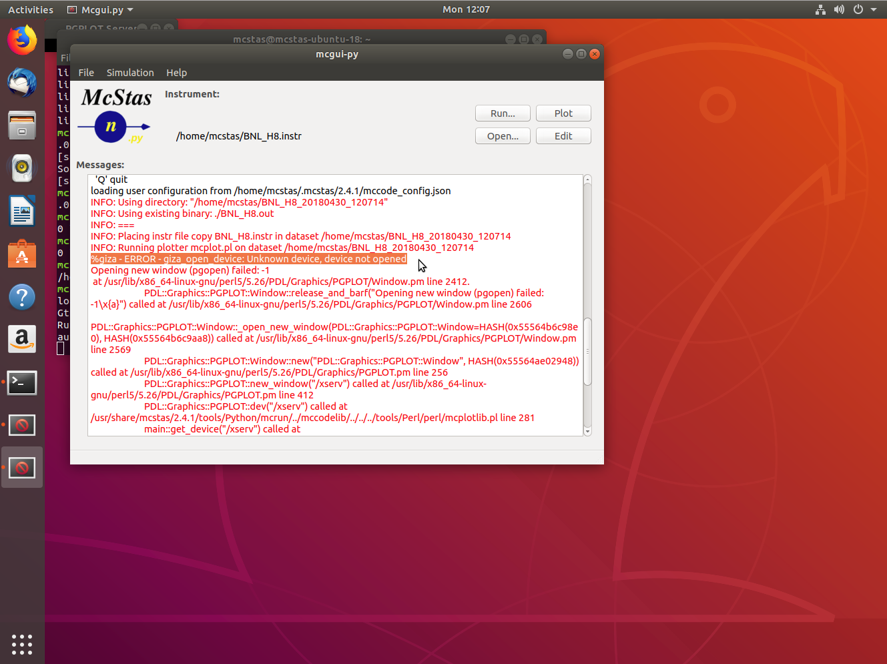The width and height of the screenshot is (887, 664).
Task: Click the Messages scrollbar down arrow
Action: (587, 432)
